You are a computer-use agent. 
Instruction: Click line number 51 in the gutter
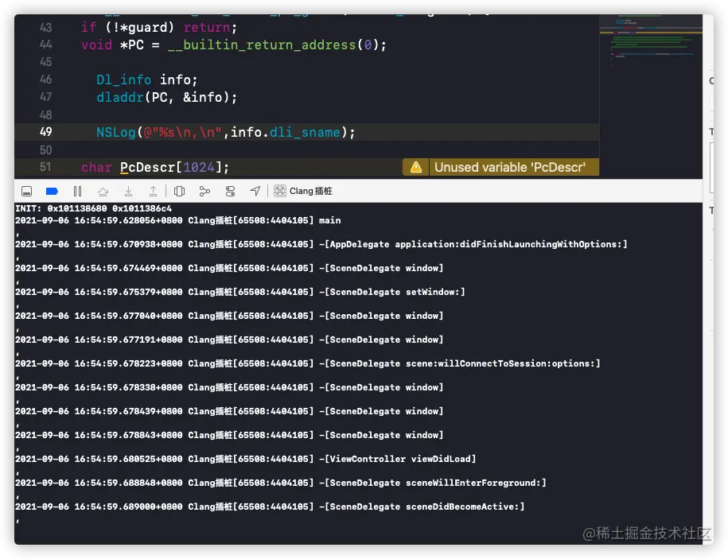point(45,167)
